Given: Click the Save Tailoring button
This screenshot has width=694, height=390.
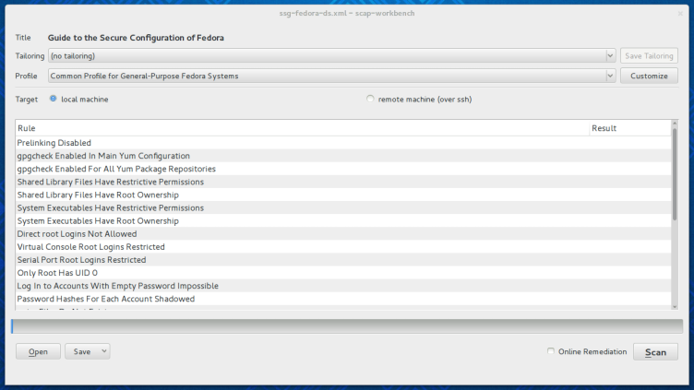Looking at the screenshot, I should (x=649, y=55).
